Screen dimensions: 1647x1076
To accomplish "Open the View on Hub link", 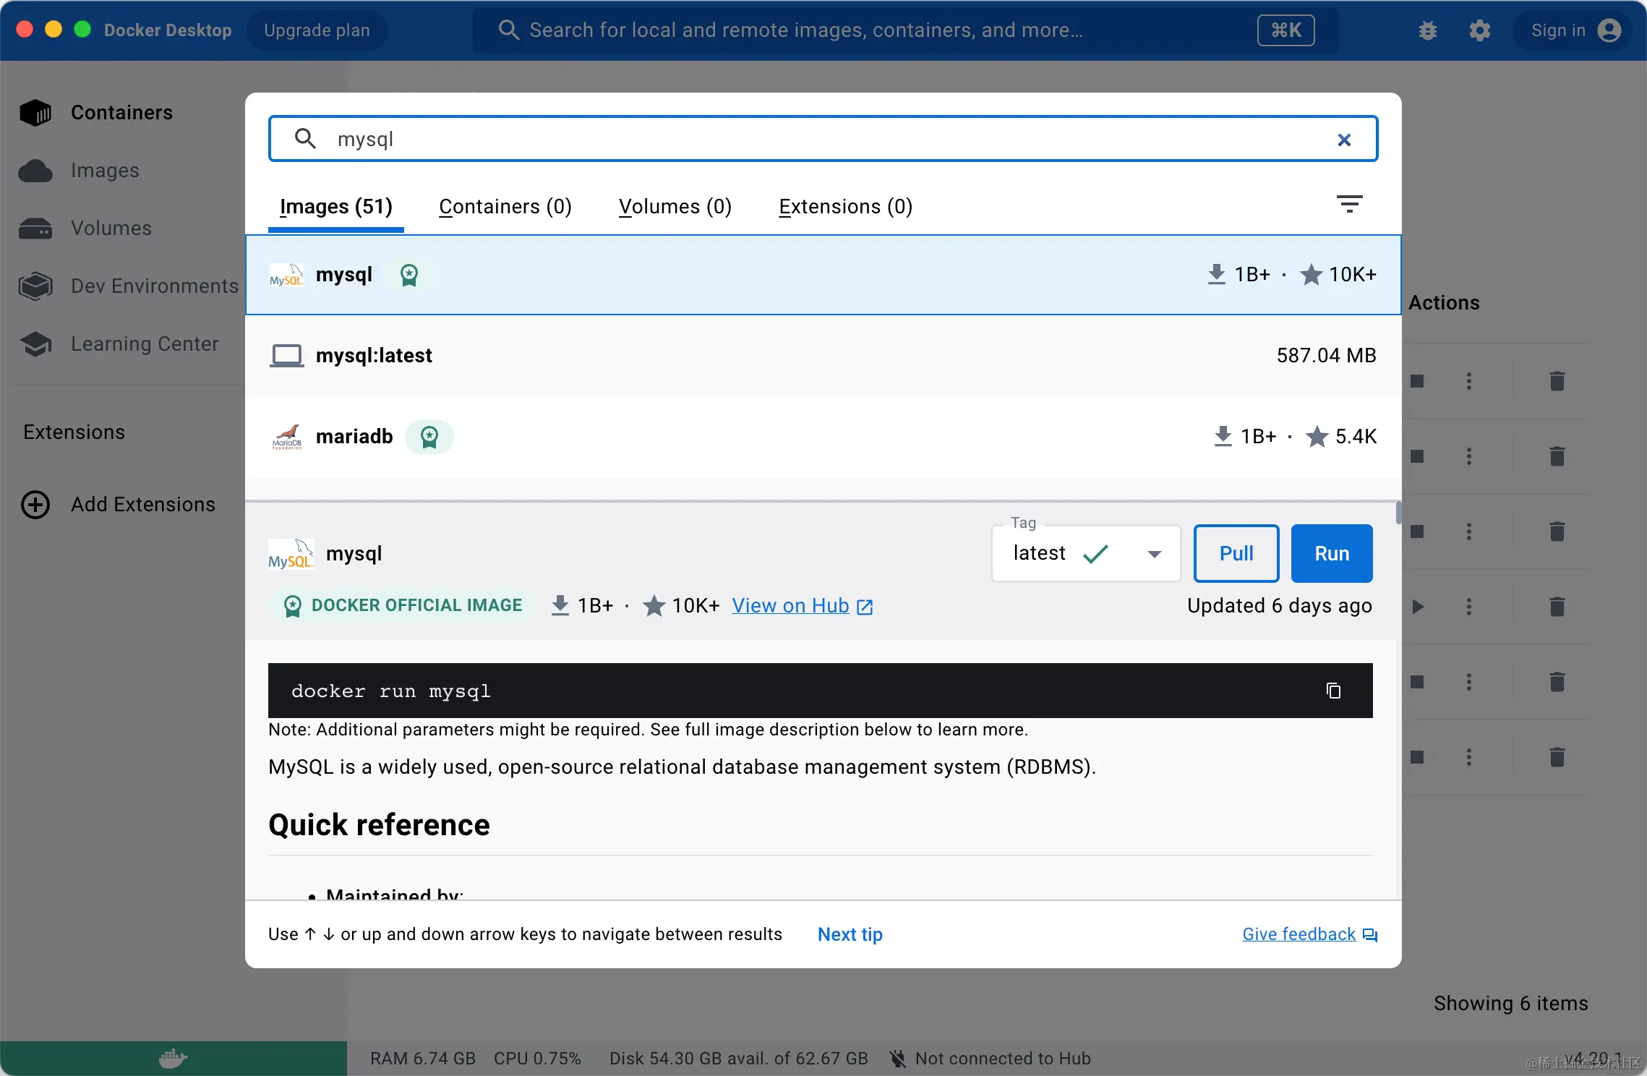I will (803, 606).
